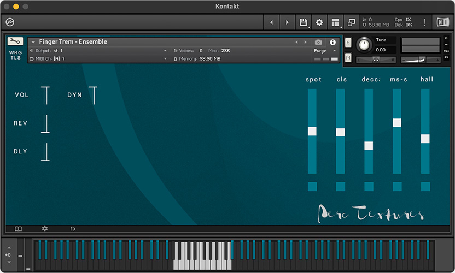Center the pan slider icon
Viewport: 455px width, 273px height.
(x=376, y=60)
